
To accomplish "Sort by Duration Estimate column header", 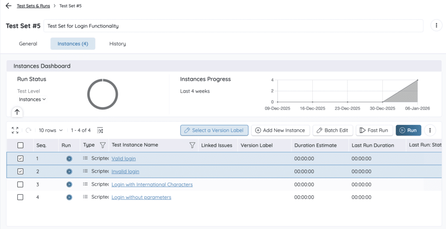I will tap(315, 145).
